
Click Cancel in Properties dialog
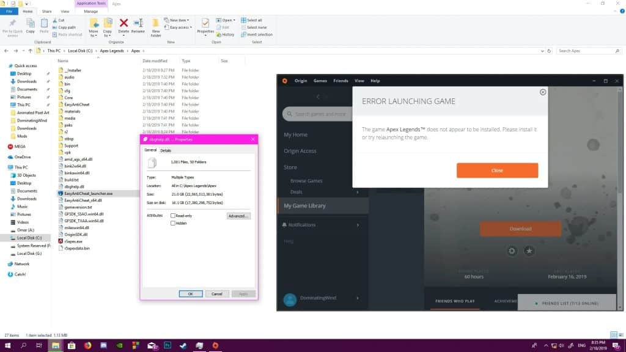(x=217, y=294)
